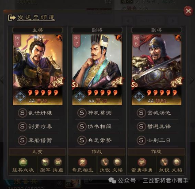Image resolution: width=195 pixels, height=189 pixels.
Task: Select the 九变 art-of-war header
Action: pyautogui.click(x=38, y=152)
